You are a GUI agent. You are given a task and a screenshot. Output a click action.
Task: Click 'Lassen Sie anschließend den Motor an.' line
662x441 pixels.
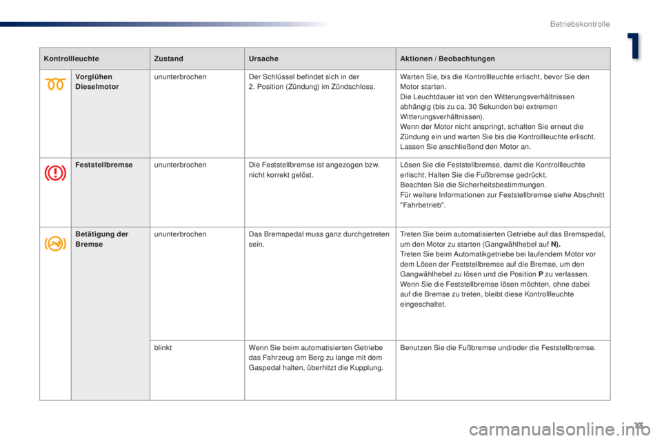(465, 147)
